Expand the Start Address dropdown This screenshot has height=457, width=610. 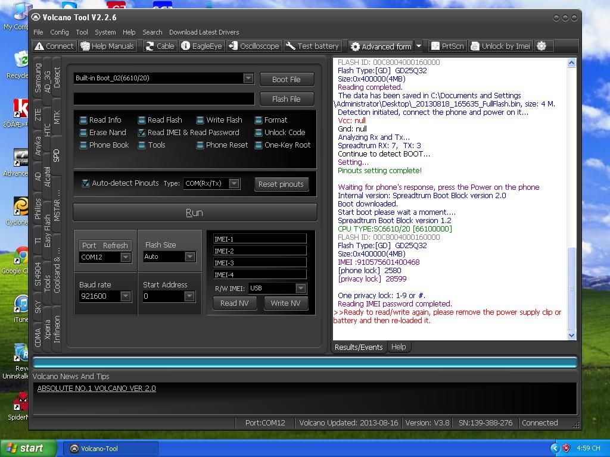click(x=189, y=296)
